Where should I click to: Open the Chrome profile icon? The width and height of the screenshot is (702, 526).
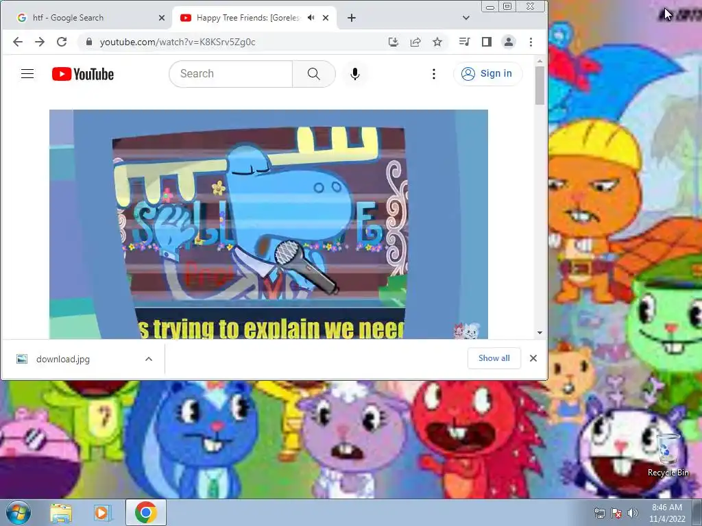509,42
